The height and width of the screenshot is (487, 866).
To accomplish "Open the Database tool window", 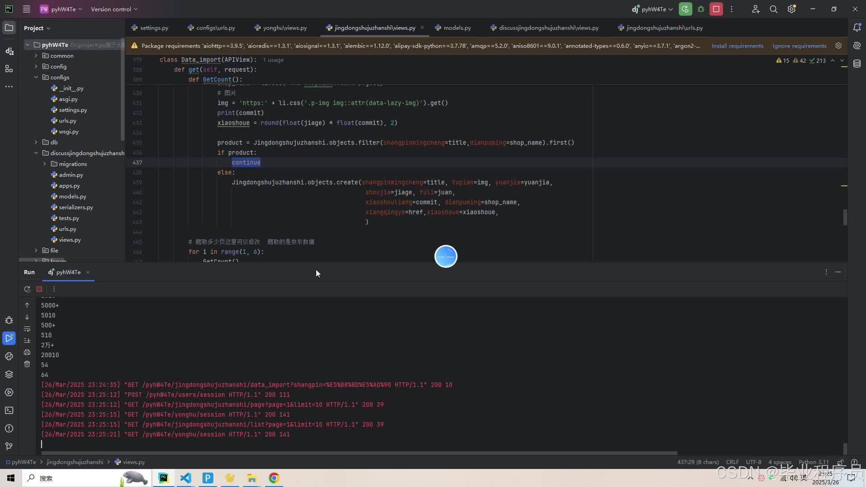I will click(x=857, y=64).
